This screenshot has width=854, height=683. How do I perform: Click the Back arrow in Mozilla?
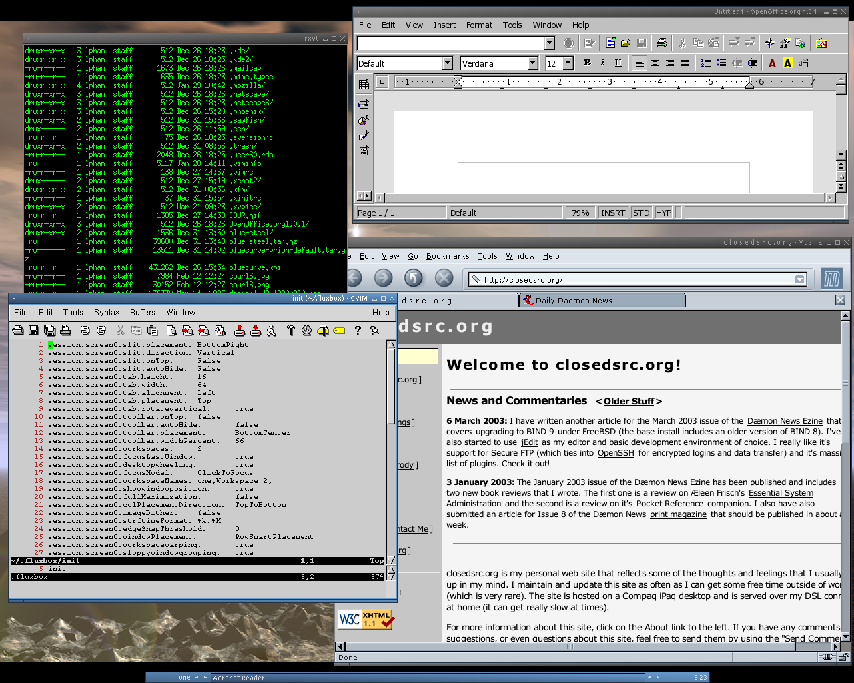tap(354, 278)
